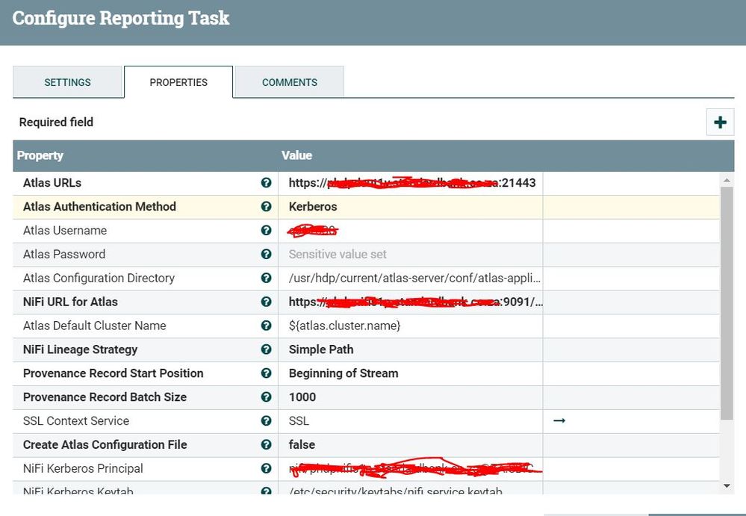Screen dimensions: 746x516
Task: Switch to the SETTINGS tab
Action: [67, 82]
